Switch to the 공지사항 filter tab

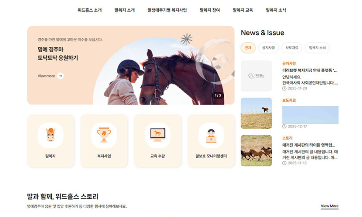(268, 48)
